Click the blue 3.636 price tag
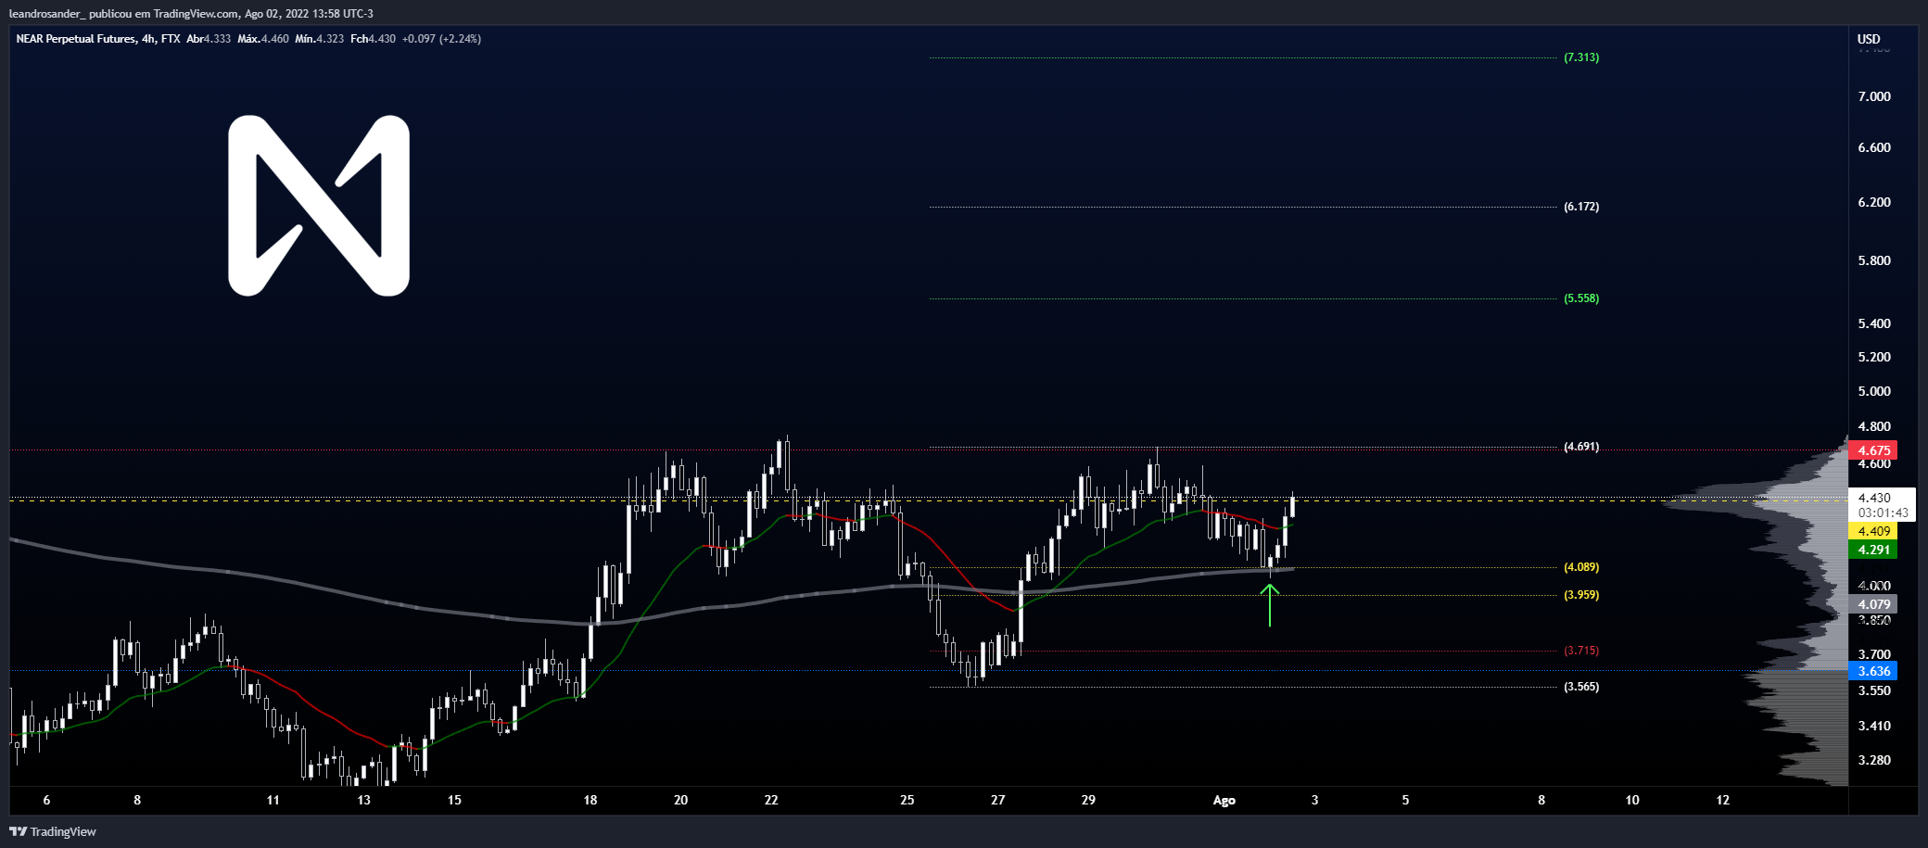The width and height of the screenshot is (1928, 848). tap(1873, 671)
